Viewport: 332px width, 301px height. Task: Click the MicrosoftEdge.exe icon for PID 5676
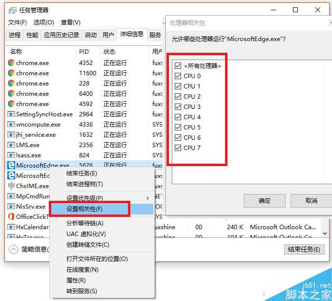point(11,166)
